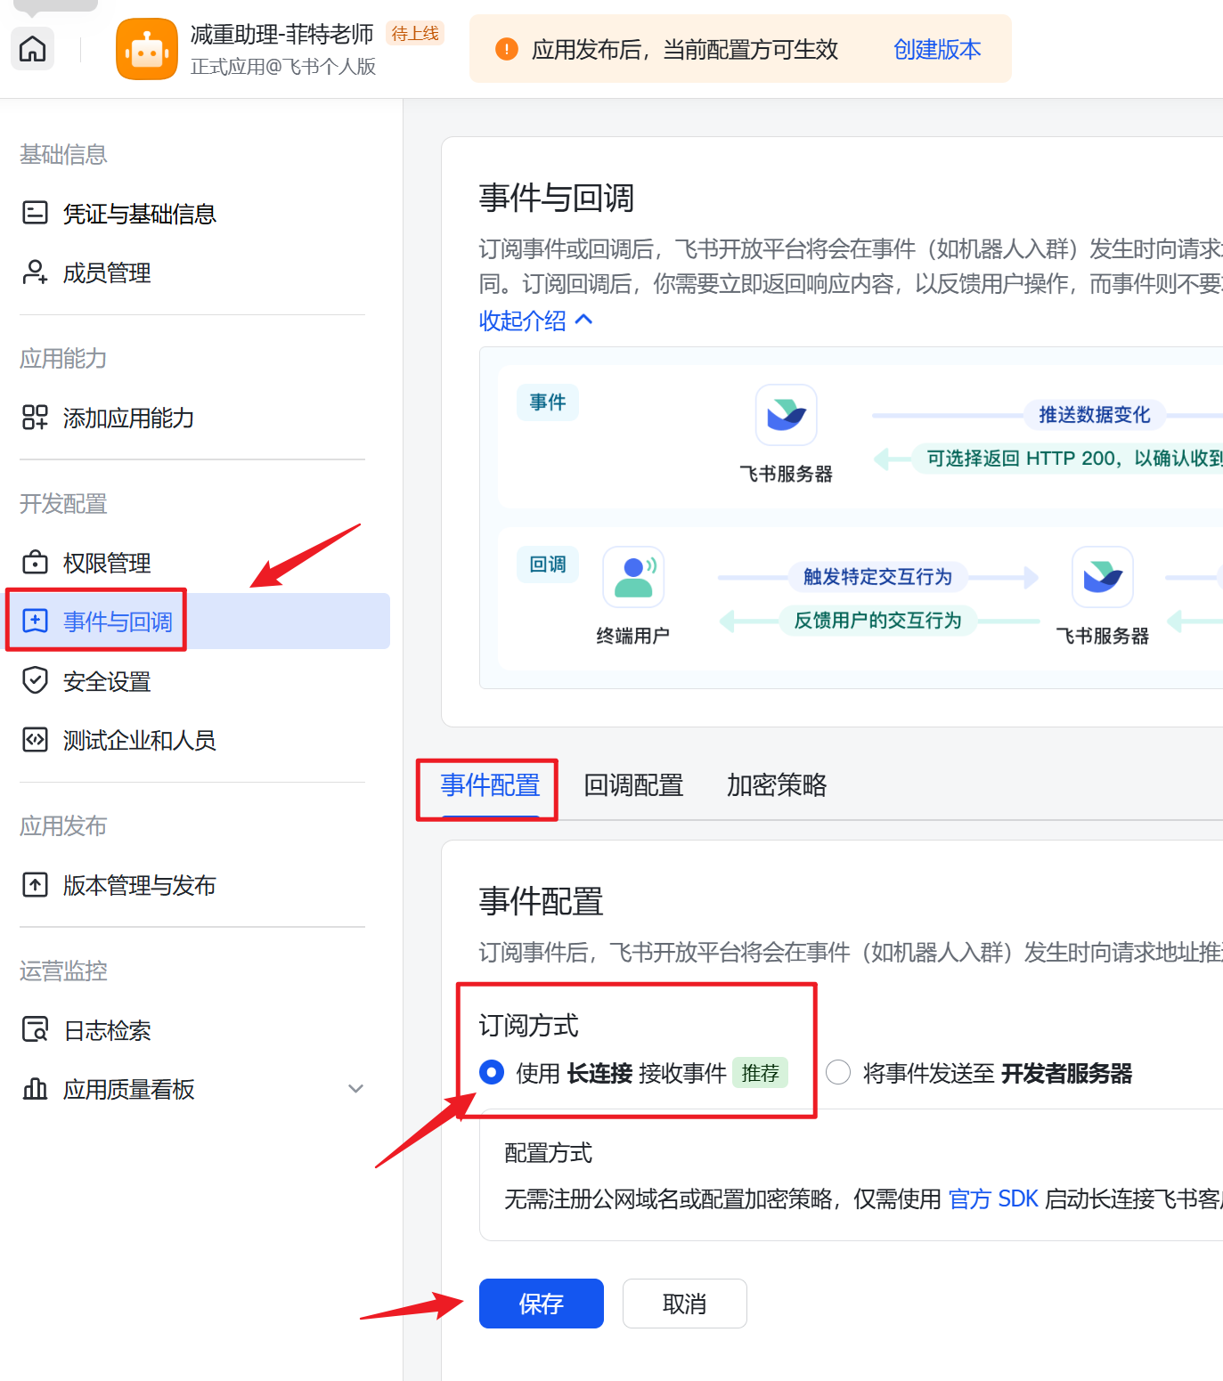Switch to the 回调配置 tab

pyautogui.click(x=633, y=784)
